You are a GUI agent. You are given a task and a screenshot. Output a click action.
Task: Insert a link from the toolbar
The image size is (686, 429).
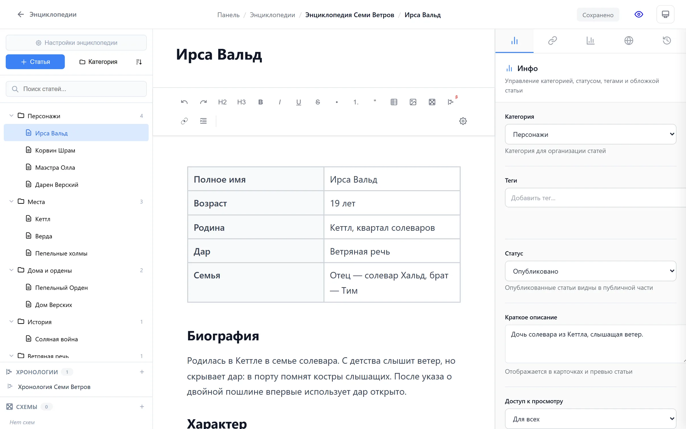(184, 121)
